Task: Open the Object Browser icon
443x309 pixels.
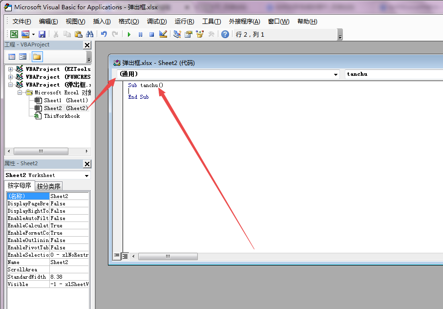Action: click(200, 35)
